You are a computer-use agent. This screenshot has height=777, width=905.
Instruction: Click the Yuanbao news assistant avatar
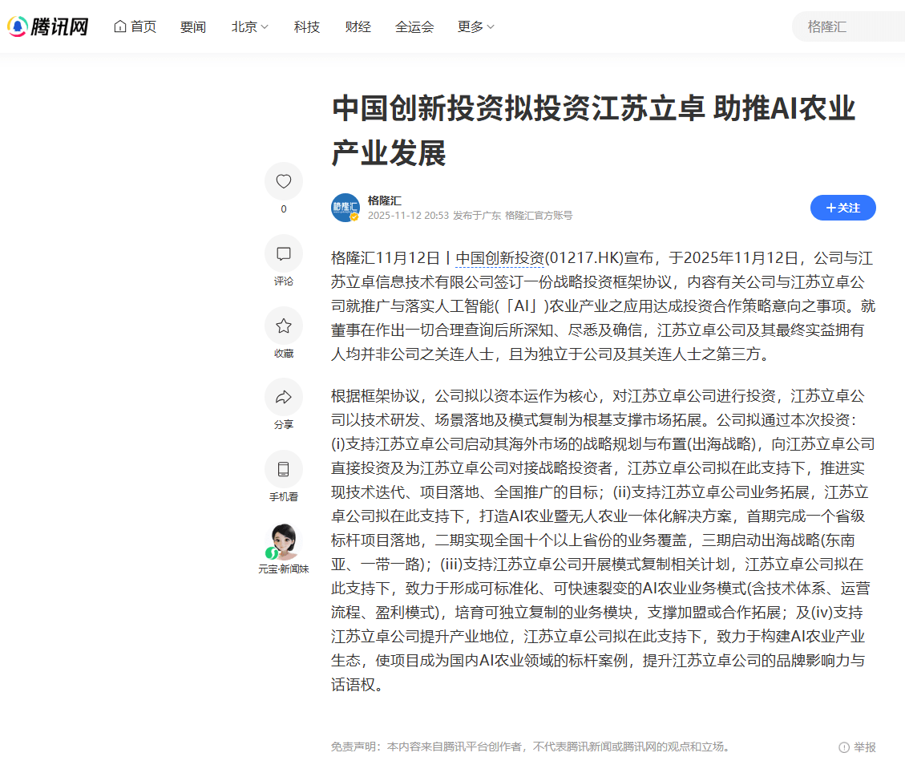tap(284, 541)
